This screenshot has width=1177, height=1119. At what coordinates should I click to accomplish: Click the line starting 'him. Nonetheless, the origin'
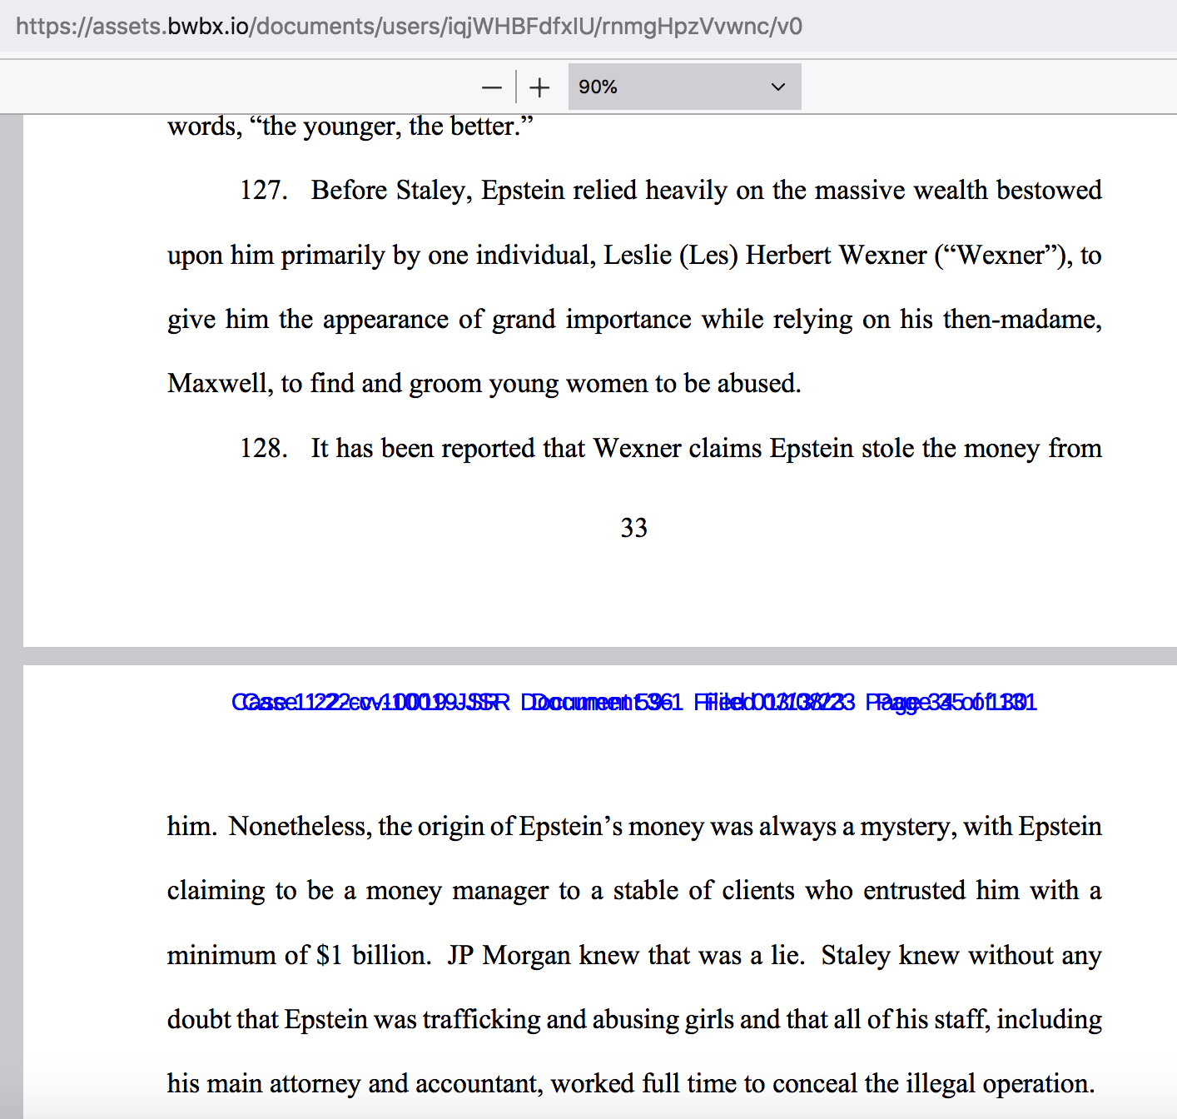[x=634, y=827]
